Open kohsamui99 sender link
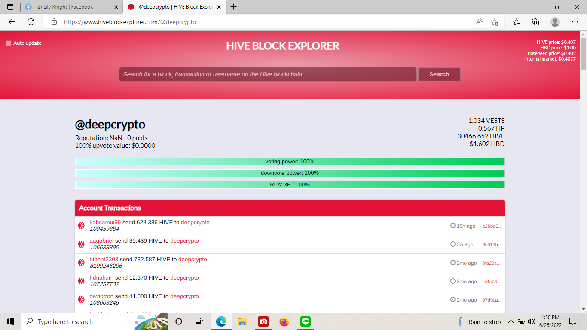 coord(105,223)
